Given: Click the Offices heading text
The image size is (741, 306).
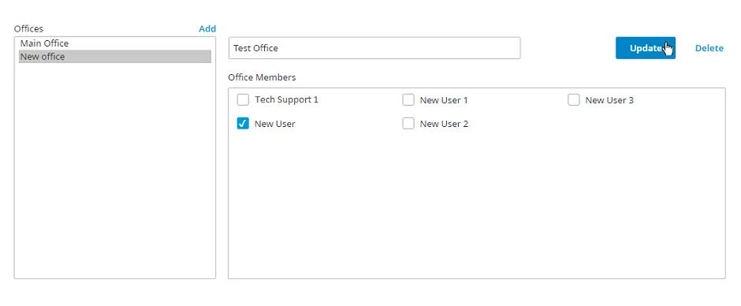Looking at the screenshot, I should pyautogui.click(x=28, y=29).
